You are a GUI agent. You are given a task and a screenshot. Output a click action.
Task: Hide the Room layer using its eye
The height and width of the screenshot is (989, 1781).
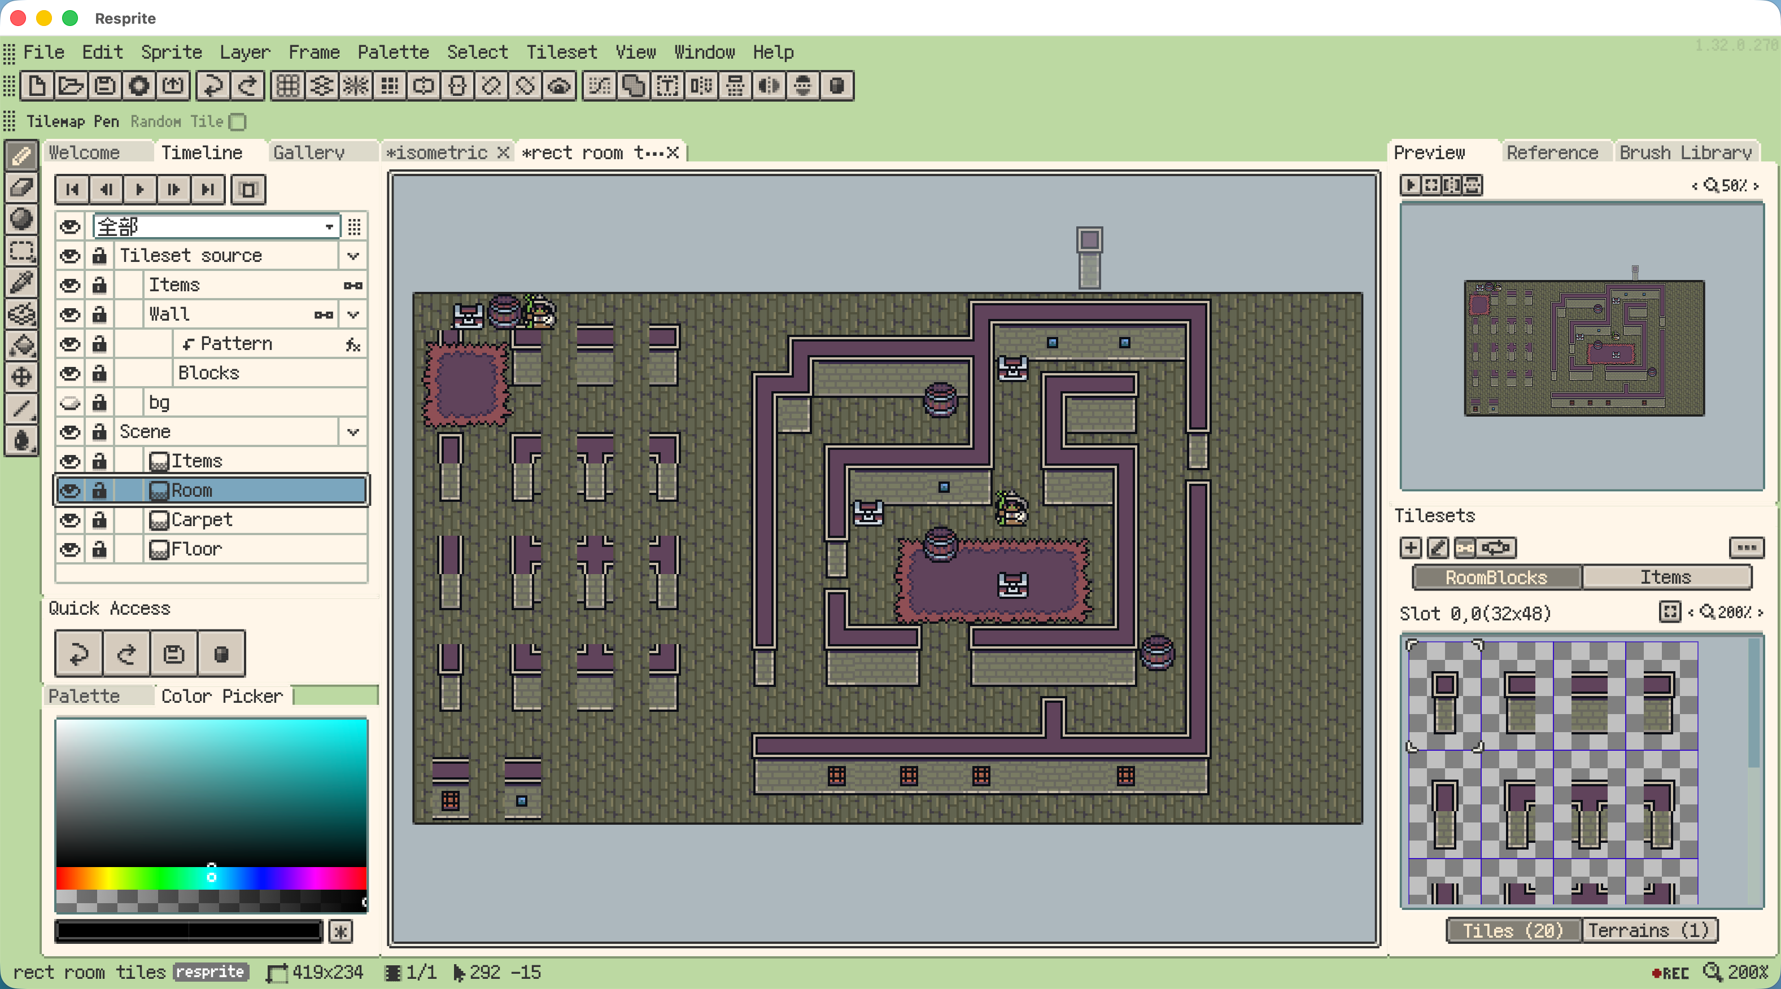(x=70, y=490)
